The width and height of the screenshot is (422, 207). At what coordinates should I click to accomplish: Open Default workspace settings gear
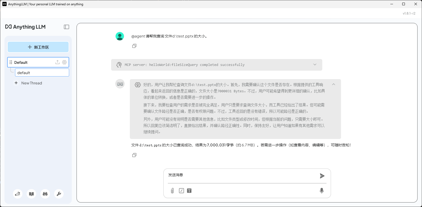(64, 62)
